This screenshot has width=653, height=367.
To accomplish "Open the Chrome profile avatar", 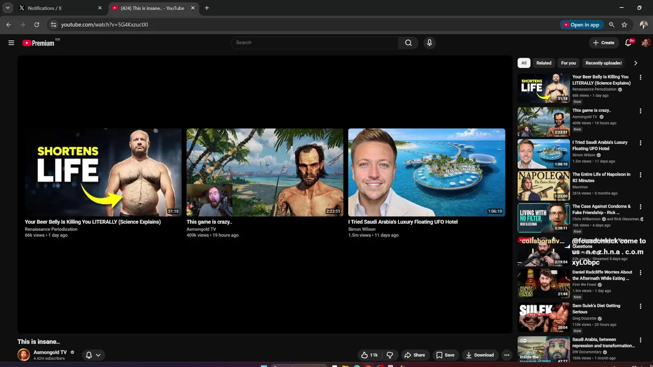I will (x=644, y=24).
